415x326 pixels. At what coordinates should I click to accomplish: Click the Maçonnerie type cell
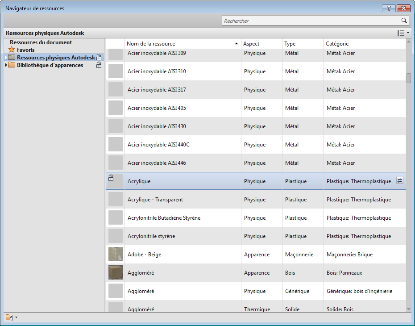(299, 254)
